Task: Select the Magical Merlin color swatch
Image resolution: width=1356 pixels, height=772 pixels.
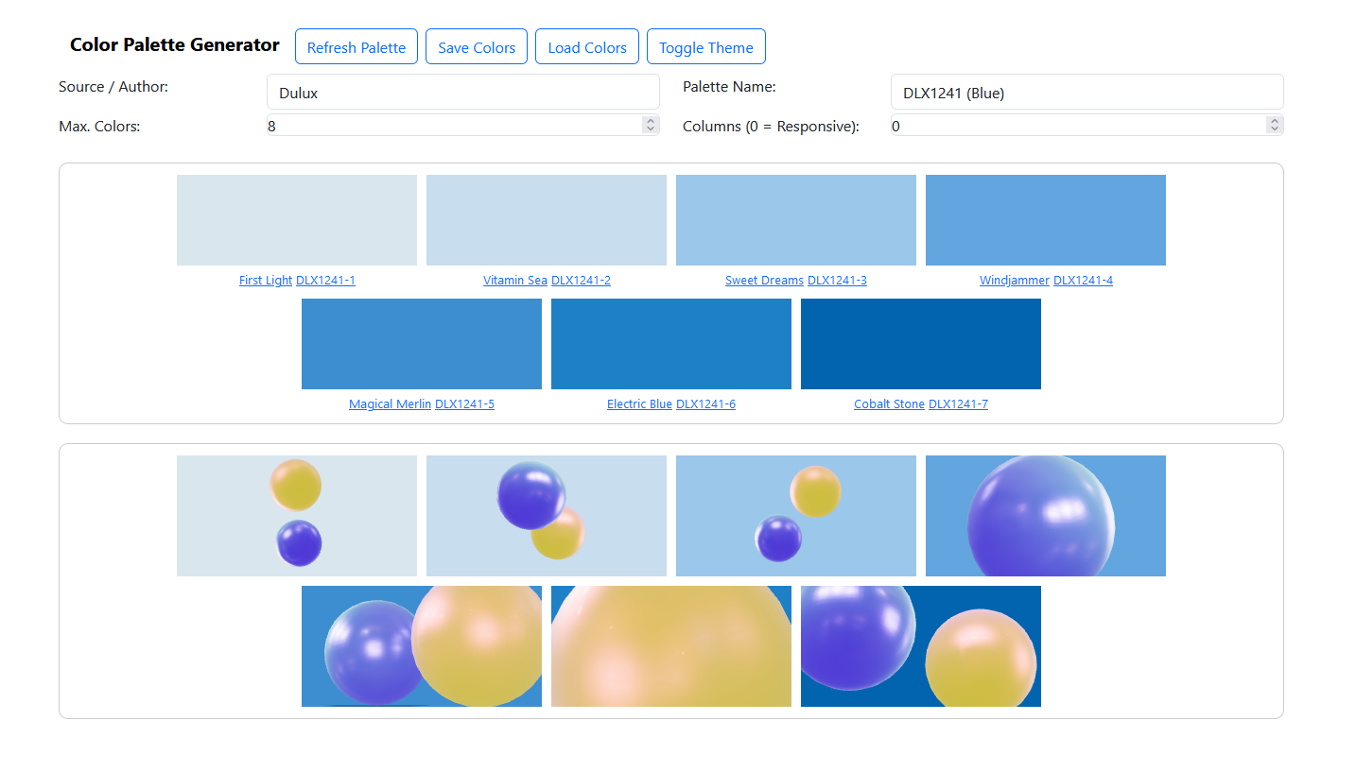Action: (x=422, y=344)
